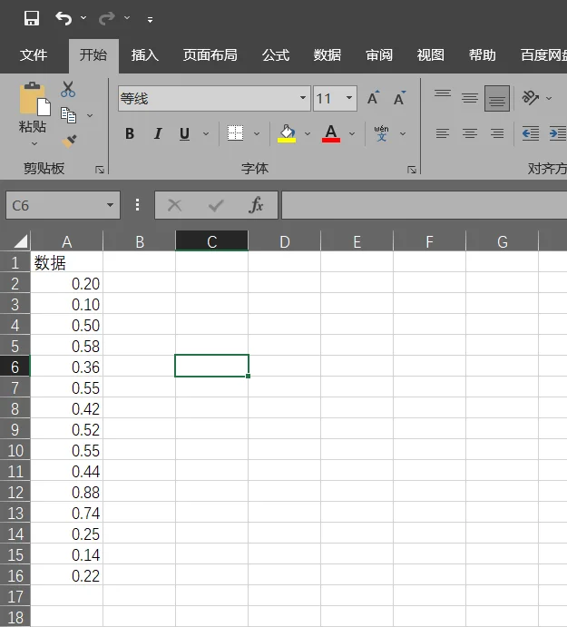The image size is (567, 627).
Task: Select Align Left icon
Action: coord(443,133)
